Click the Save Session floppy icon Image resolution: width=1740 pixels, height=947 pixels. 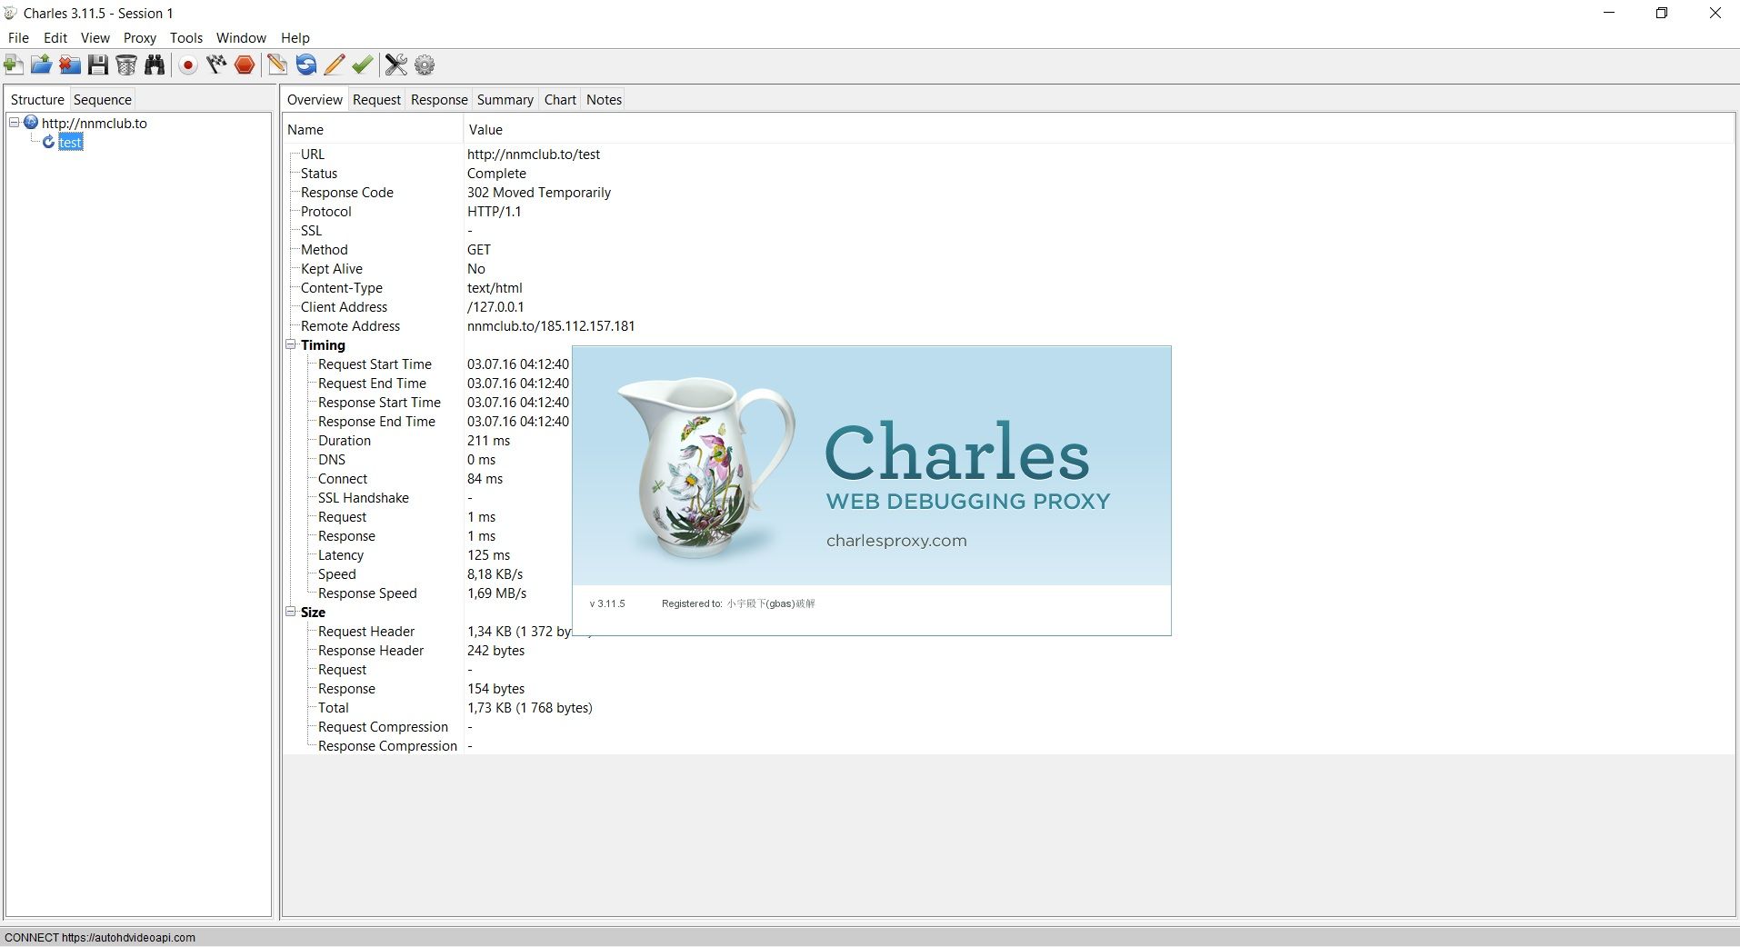[98, 65]
